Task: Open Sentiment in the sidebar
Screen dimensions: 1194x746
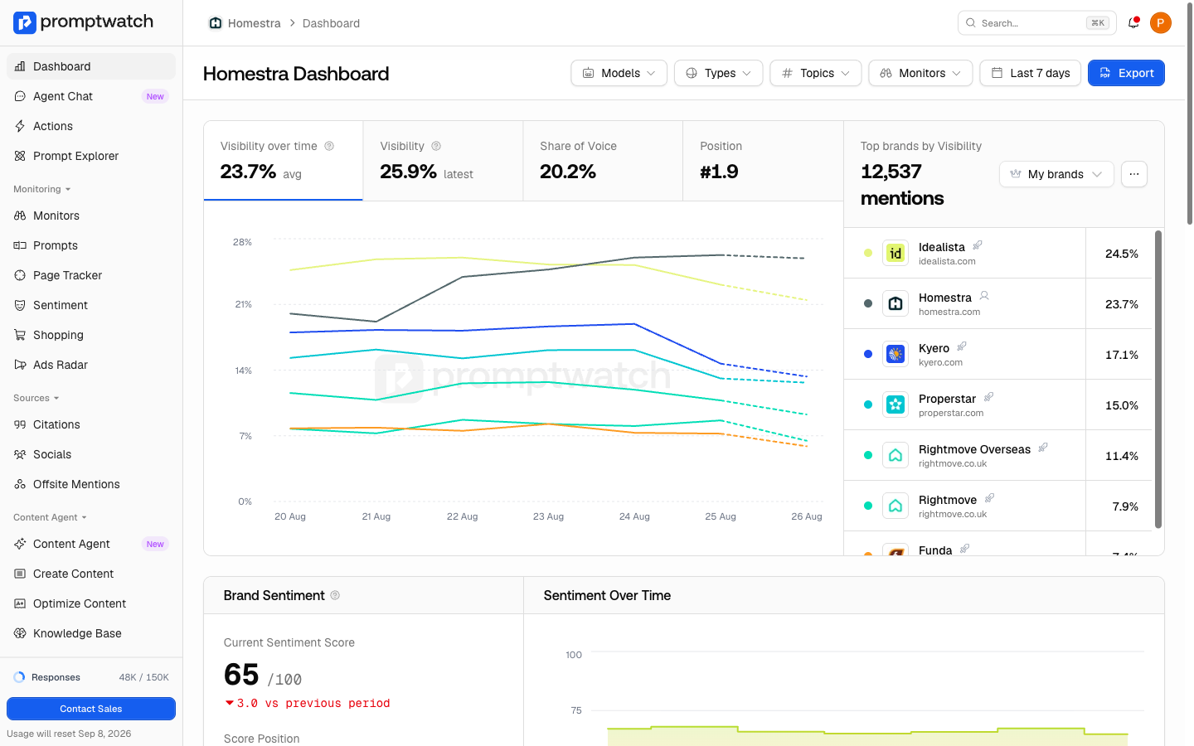Action: click(91, 305)
